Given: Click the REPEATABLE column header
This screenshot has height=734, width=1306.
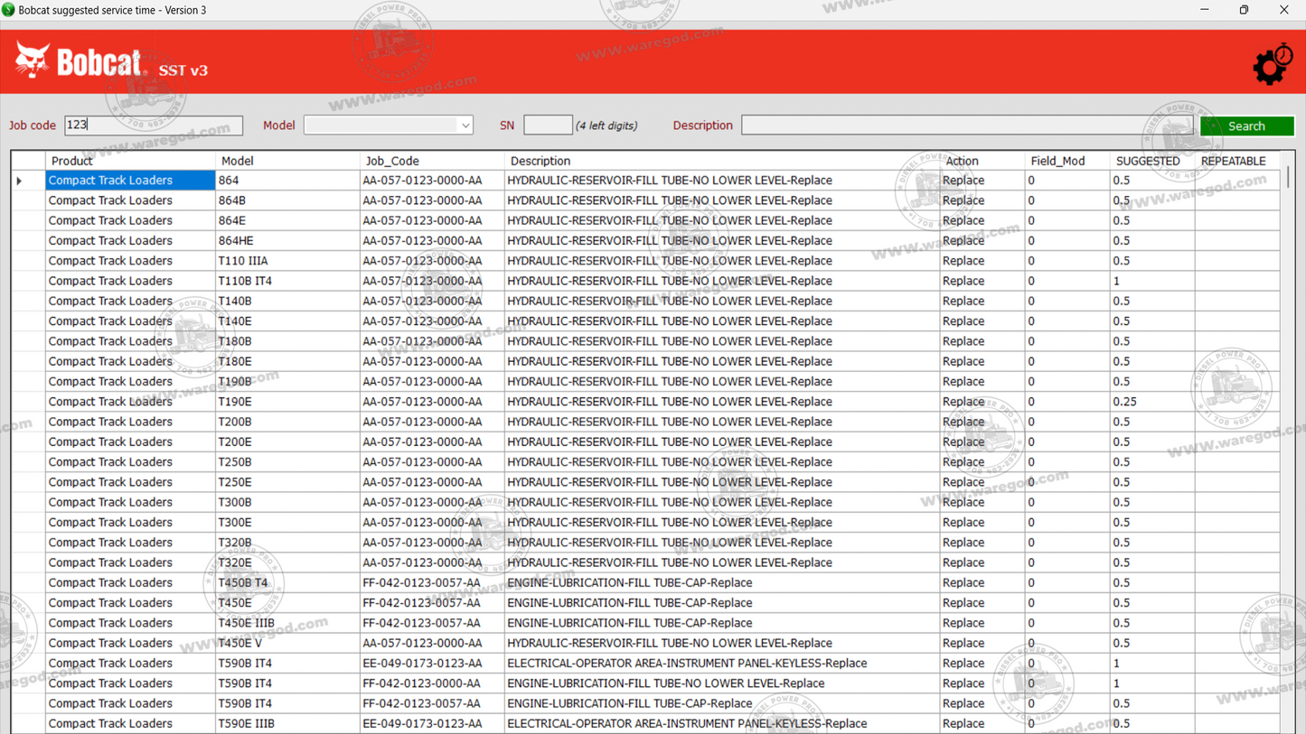Looking at the screenshot, I should 1233,161.
